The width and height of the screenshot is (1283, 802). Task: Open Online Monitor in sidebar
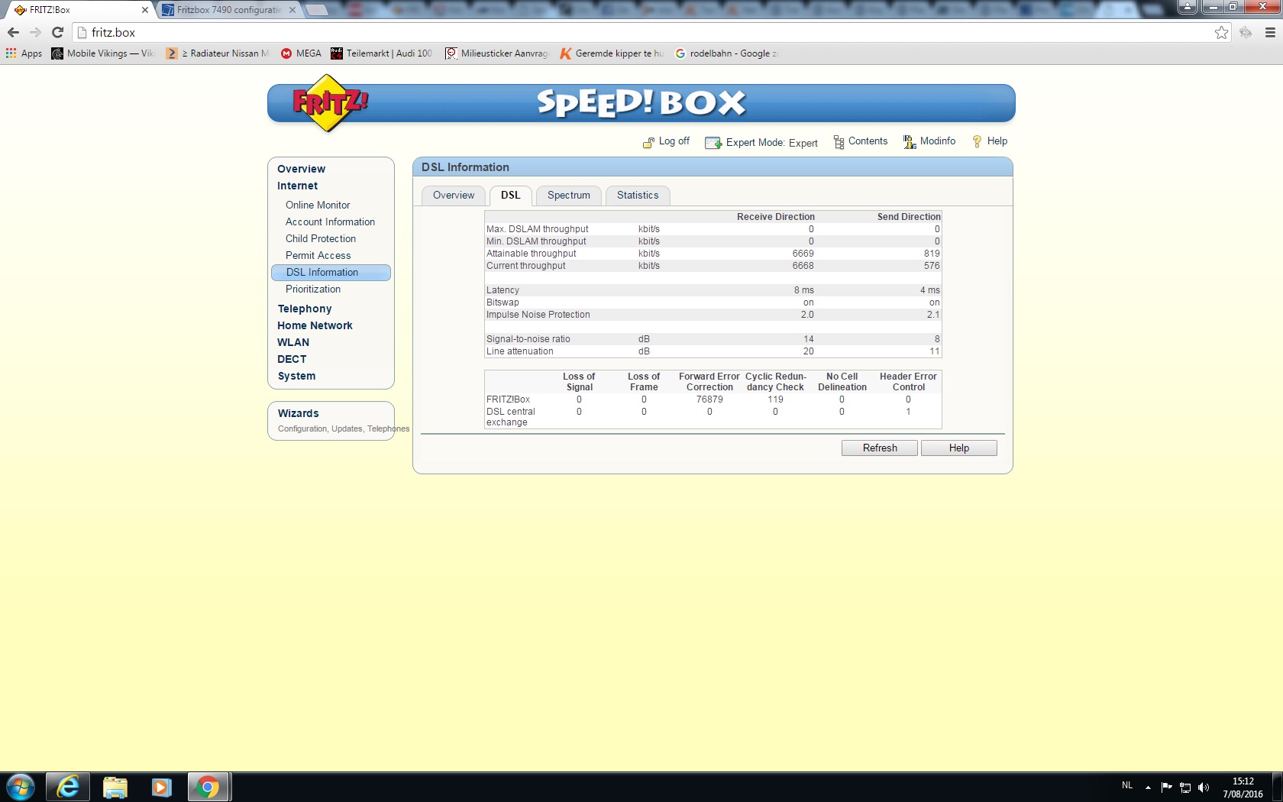[318, 205]
